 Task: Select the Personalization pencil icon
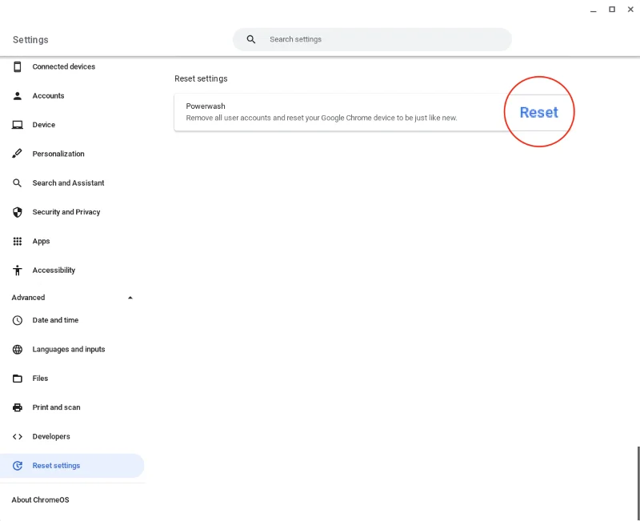point(17,154)
